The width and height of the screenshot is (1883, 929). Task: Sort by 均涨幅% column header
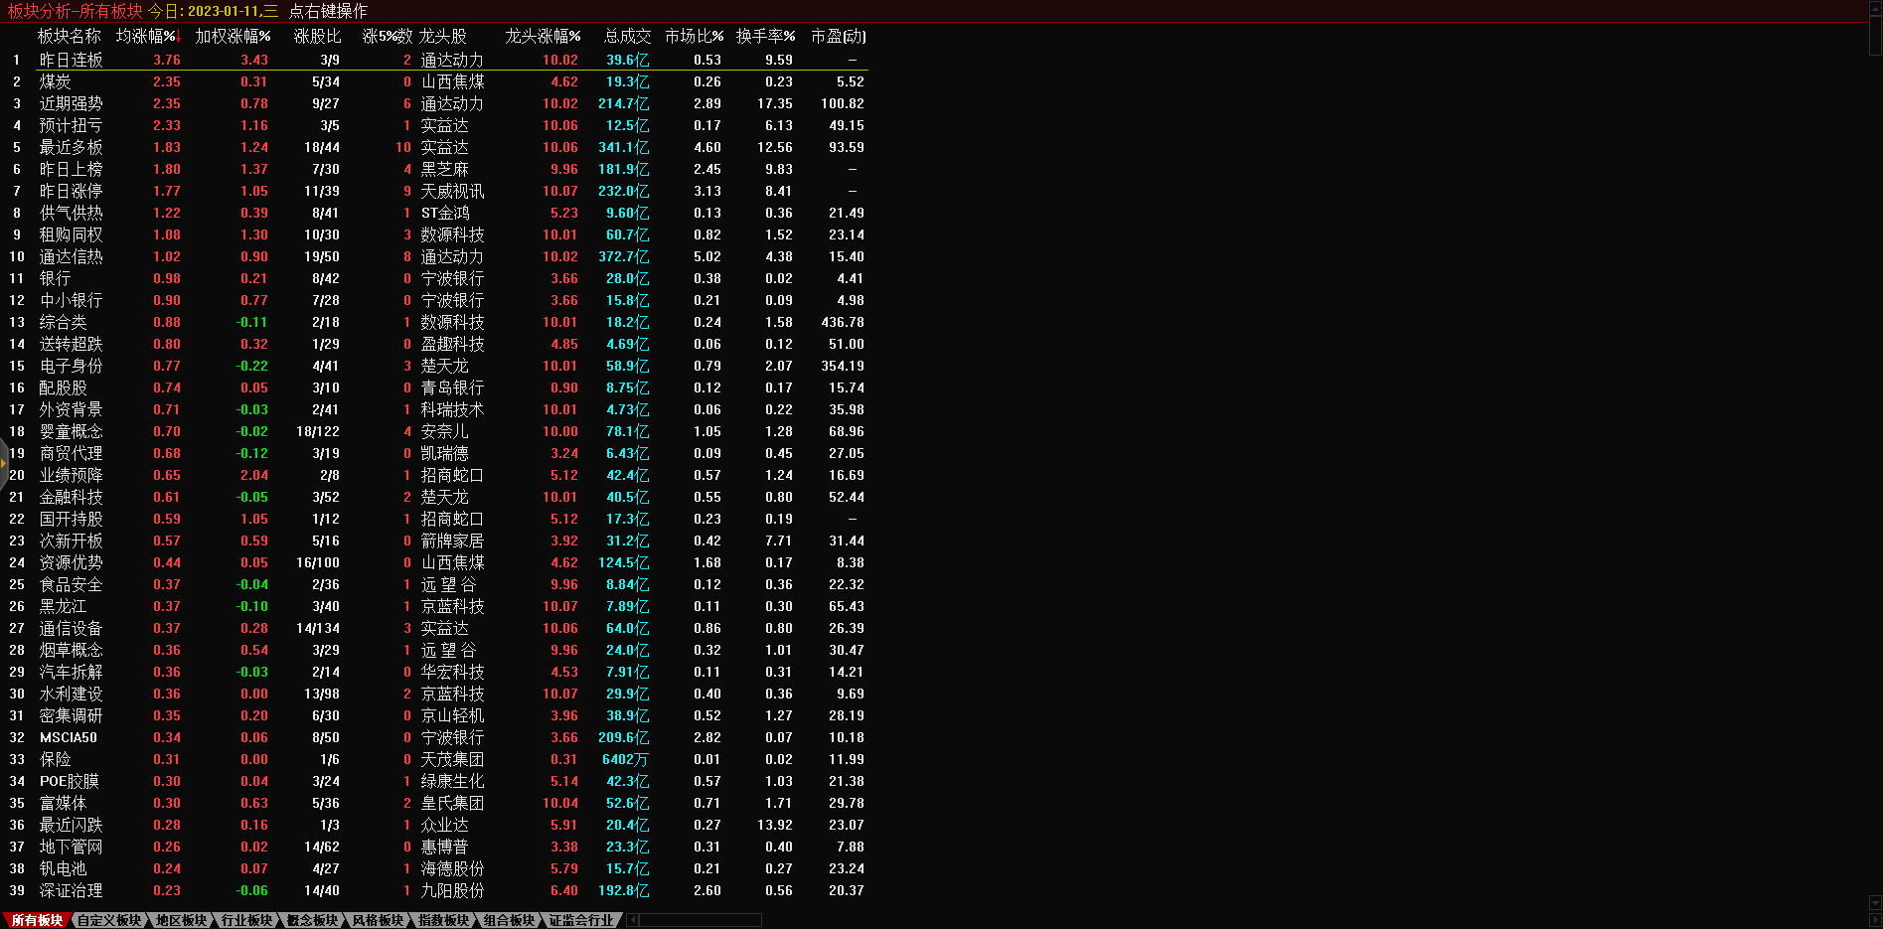(x=145, y=37)
